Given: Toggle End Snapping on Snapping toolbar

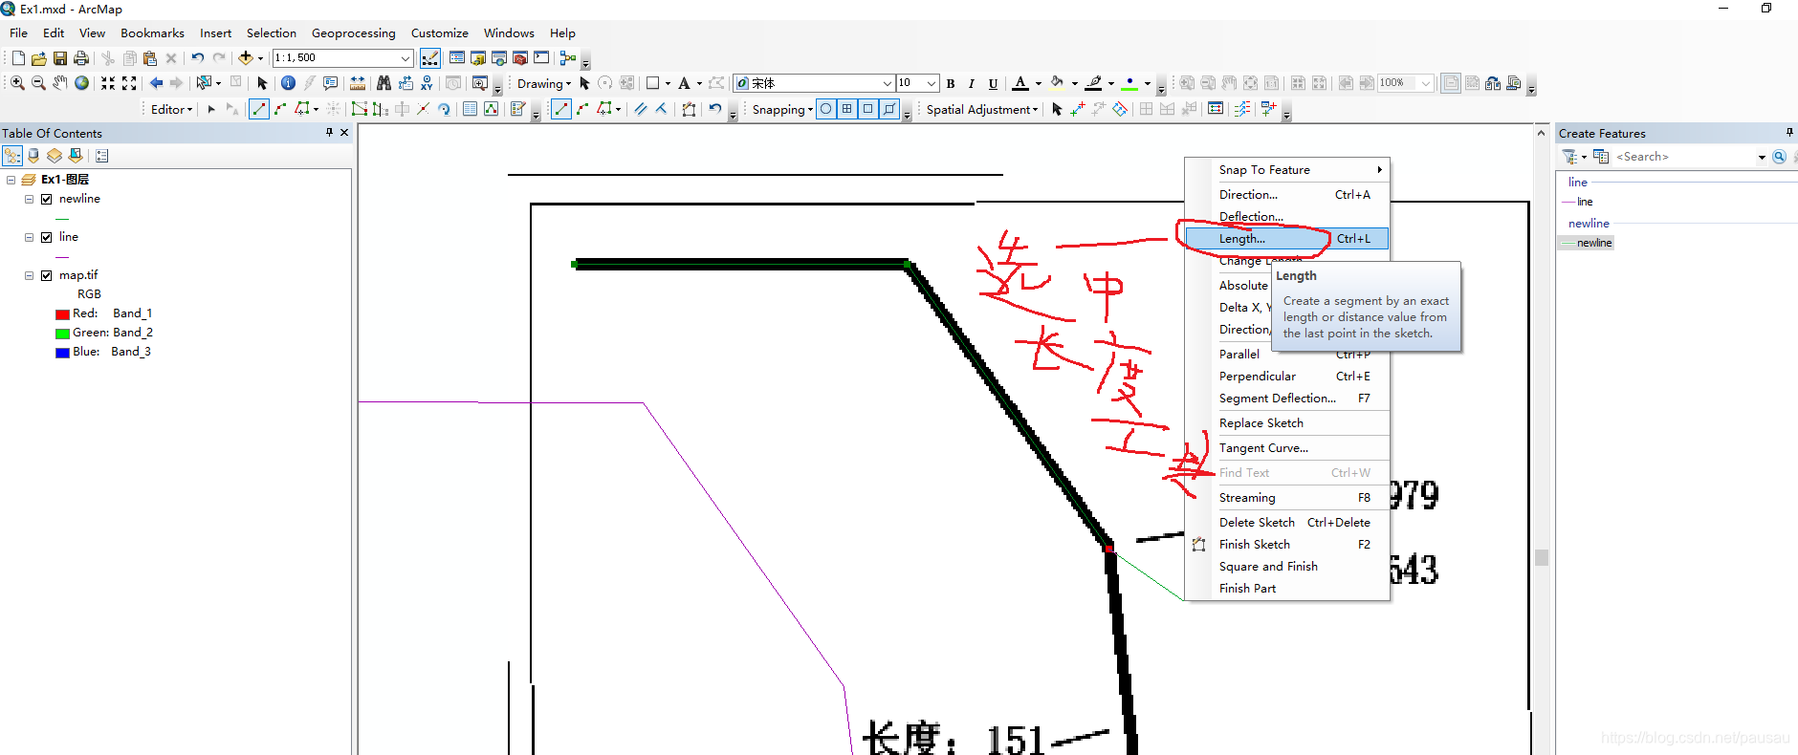Looking at the screenshot, I should 847,109.
